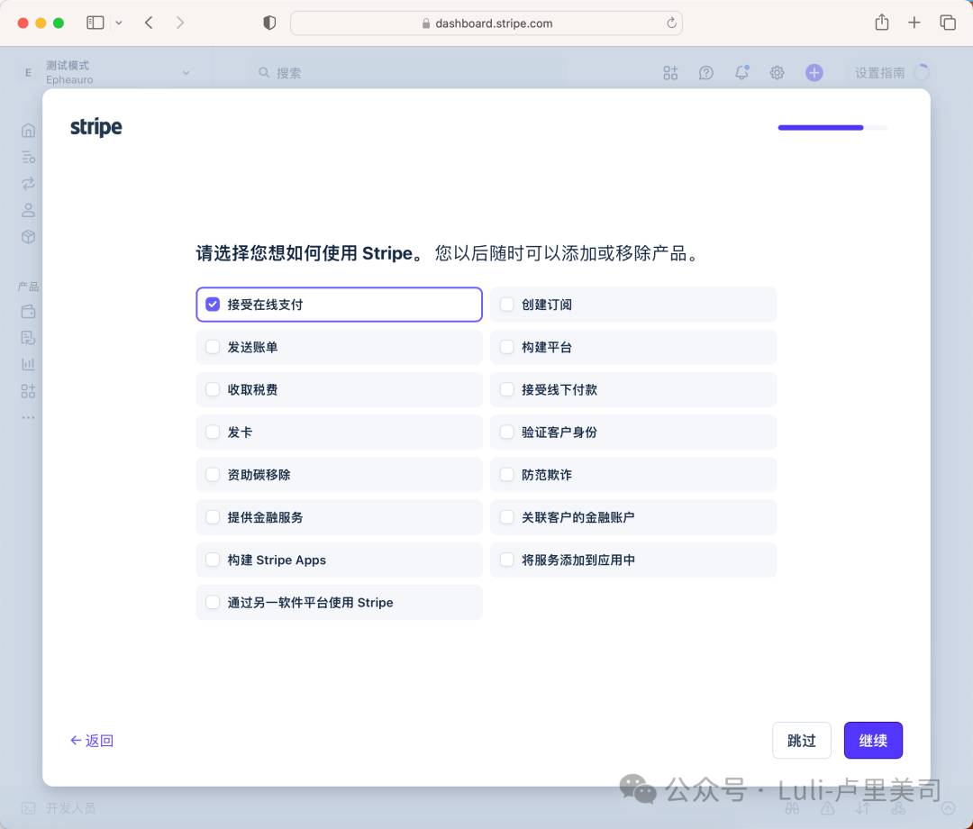Open the wallet payments product icon

[x=29, y=312]
